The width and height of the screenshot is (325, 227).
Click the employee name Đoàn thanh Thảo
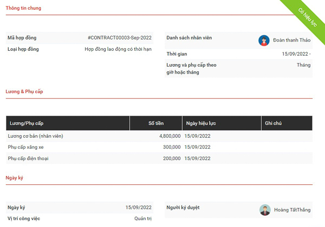point(292,41)
